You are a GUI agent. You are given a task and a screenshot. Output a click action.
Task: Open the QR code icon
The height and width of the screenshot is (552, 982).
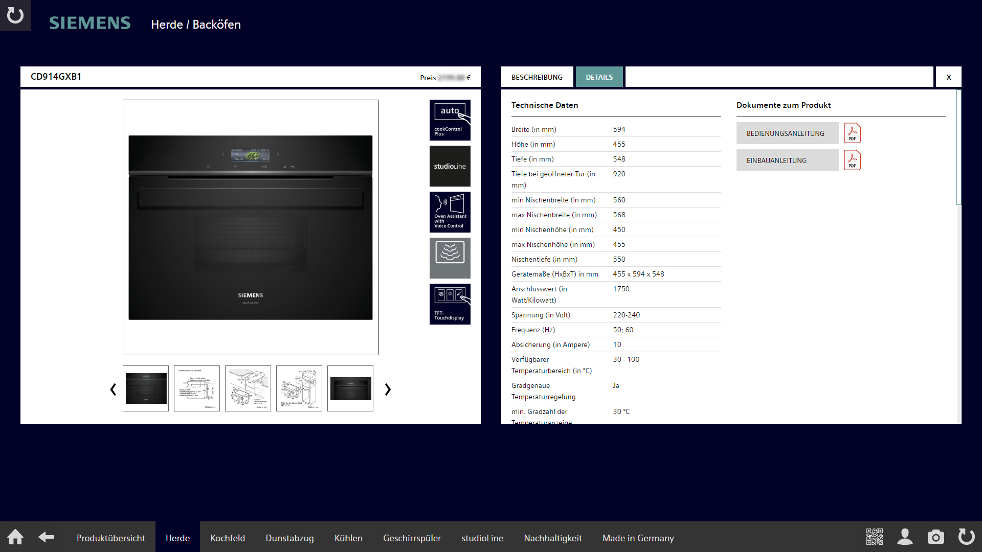pos(874,537)
